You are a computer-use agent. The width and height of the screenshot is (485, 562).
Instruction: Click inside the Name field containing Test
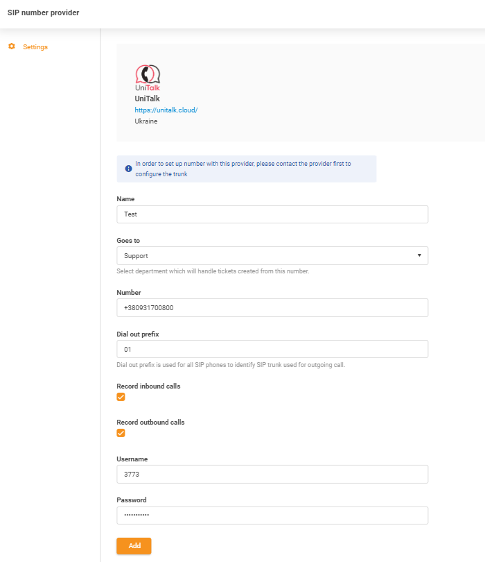click(x=272, y=214)
